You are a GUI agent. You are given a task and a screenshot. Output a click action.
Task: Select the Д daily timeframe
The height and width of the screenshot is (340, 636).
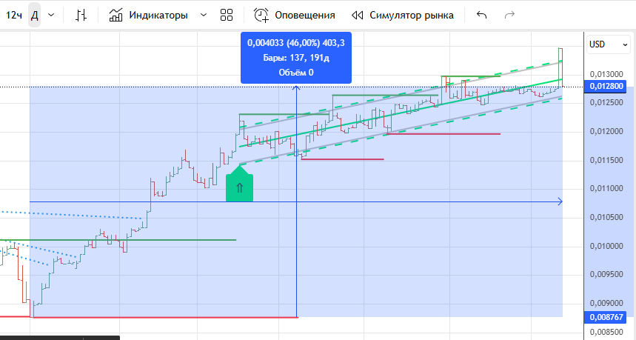point(35,16)
